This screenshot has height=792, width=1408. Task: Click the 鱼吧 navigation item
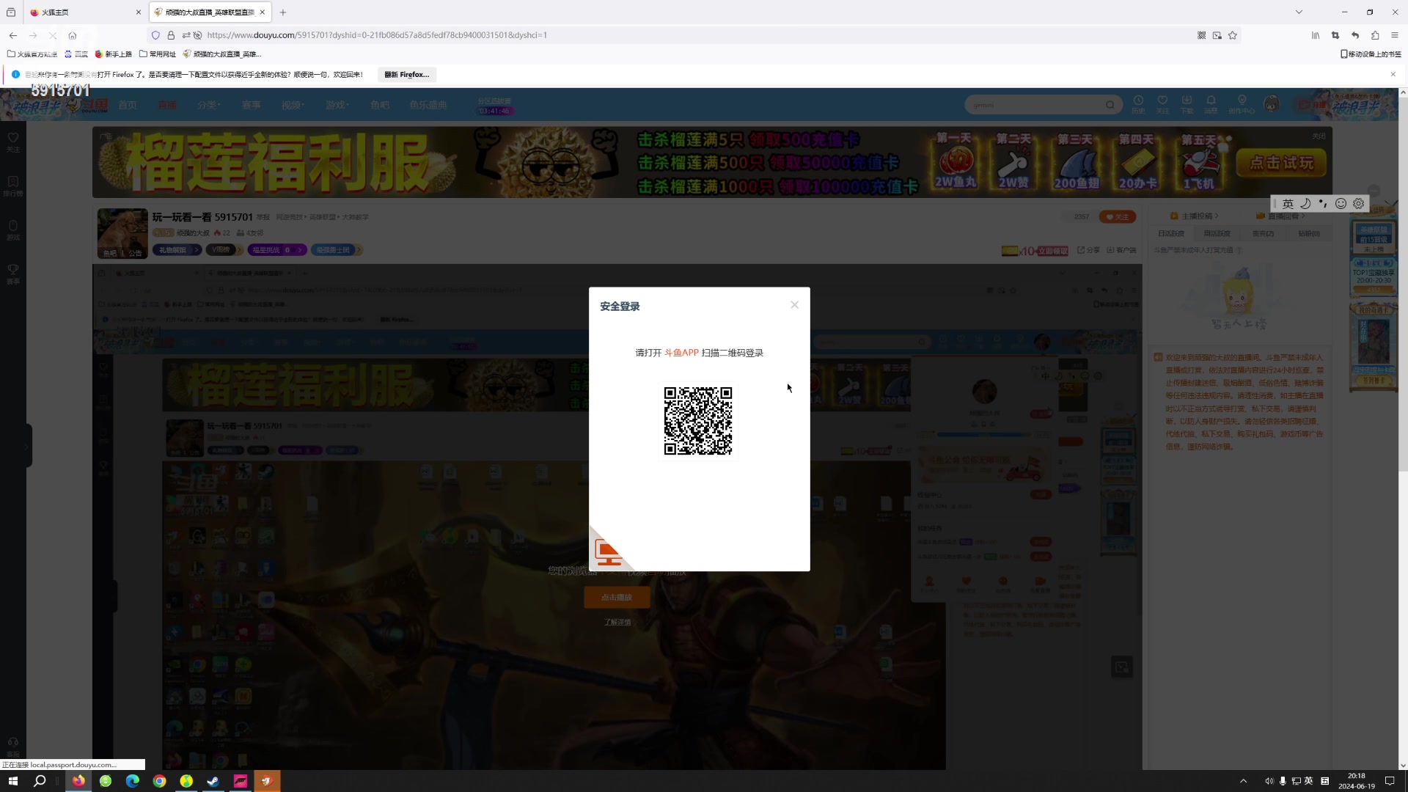(x=380, y=105)
